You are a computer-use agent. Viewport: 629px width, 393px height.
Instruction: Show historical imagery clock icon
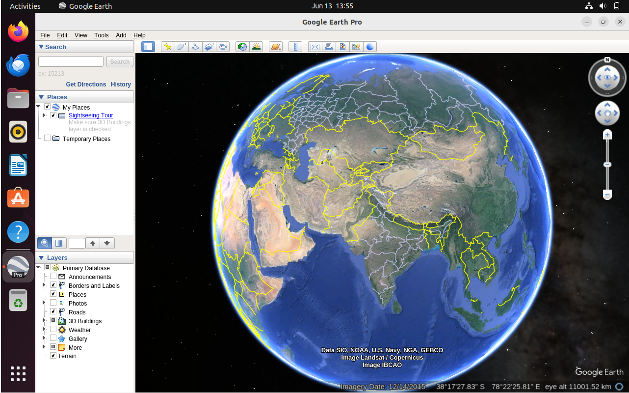(x=242, y=47)
